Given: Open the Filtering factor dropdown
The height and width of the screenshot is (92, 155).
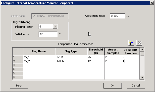Looking at the screenshot, I should click(x=55, y=26).
